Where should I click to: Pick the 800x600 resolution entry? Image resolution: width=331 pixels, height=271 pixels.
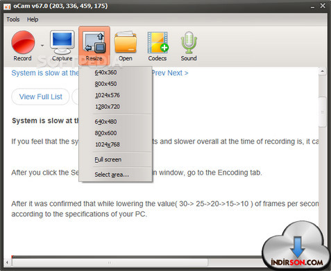click(115, 133)
